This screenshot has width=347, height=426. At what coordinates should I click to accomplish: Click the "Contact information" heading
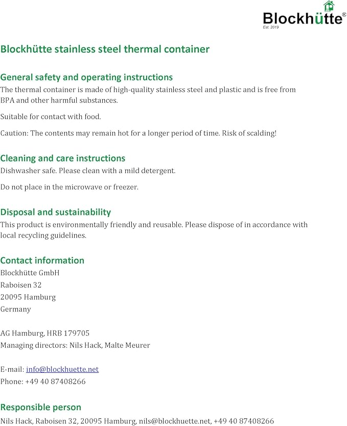point(42,261)
